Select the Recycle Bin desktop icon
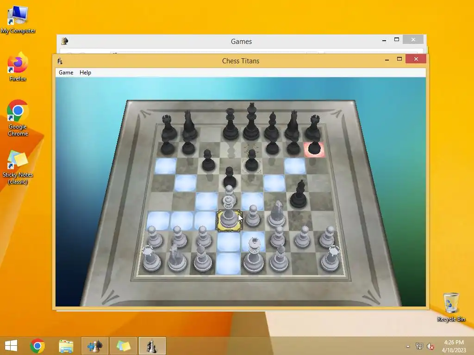Image resolution: width=474 pixels, height=355 pixels. click(451, 307)
